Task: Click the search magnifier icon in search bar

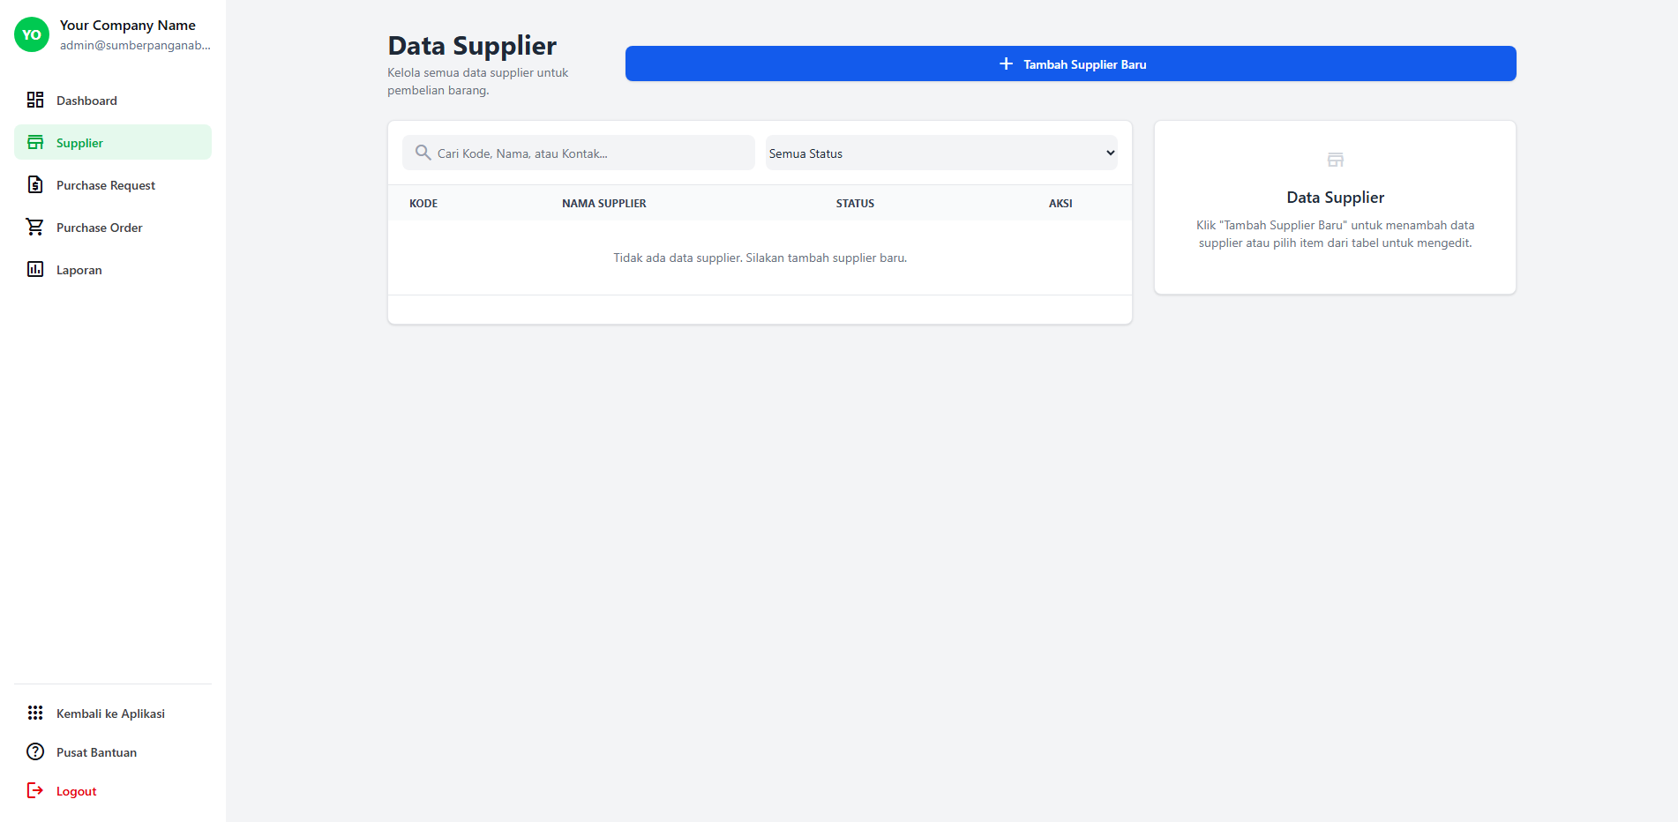Action: pyautogui.click(x=423, y=152)
